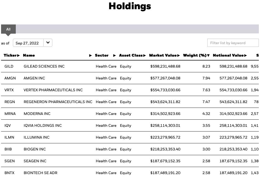Sort by Name column arrow
Image resolution: width=262 pixels, height=177 pixels.
90,55
